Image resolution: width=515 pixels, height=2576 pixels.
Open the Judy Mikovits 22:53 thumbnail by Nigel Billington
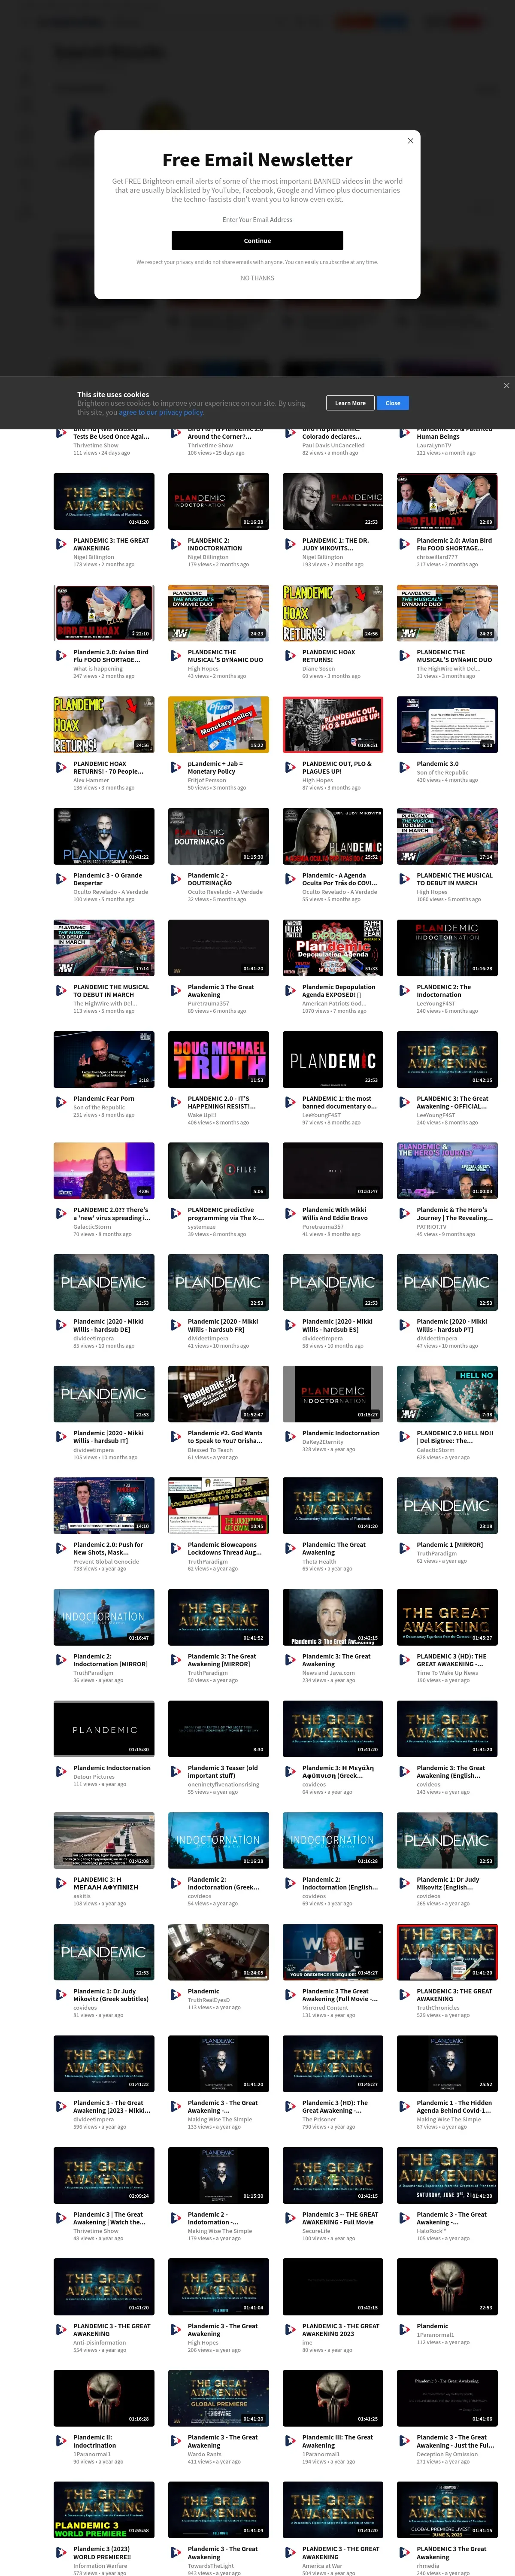[x=333, y=502]
